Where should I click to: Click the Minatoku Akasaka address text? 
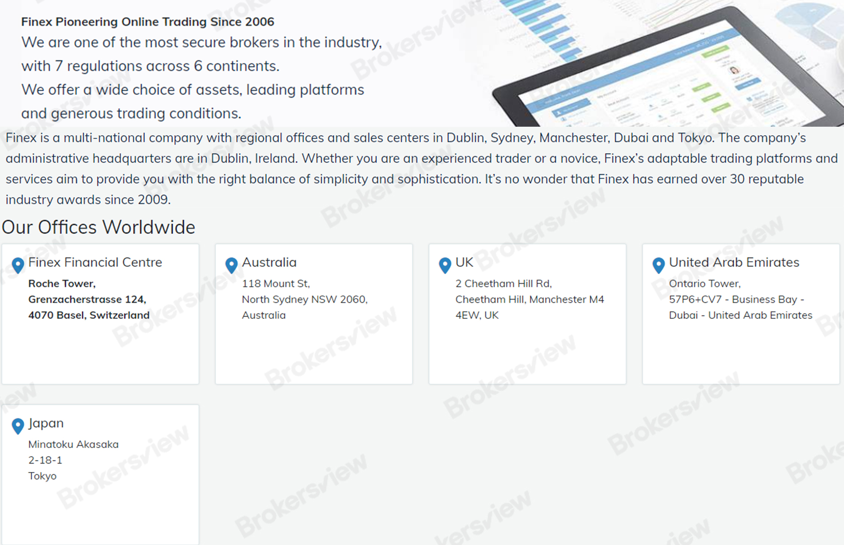tap(73, 444)
